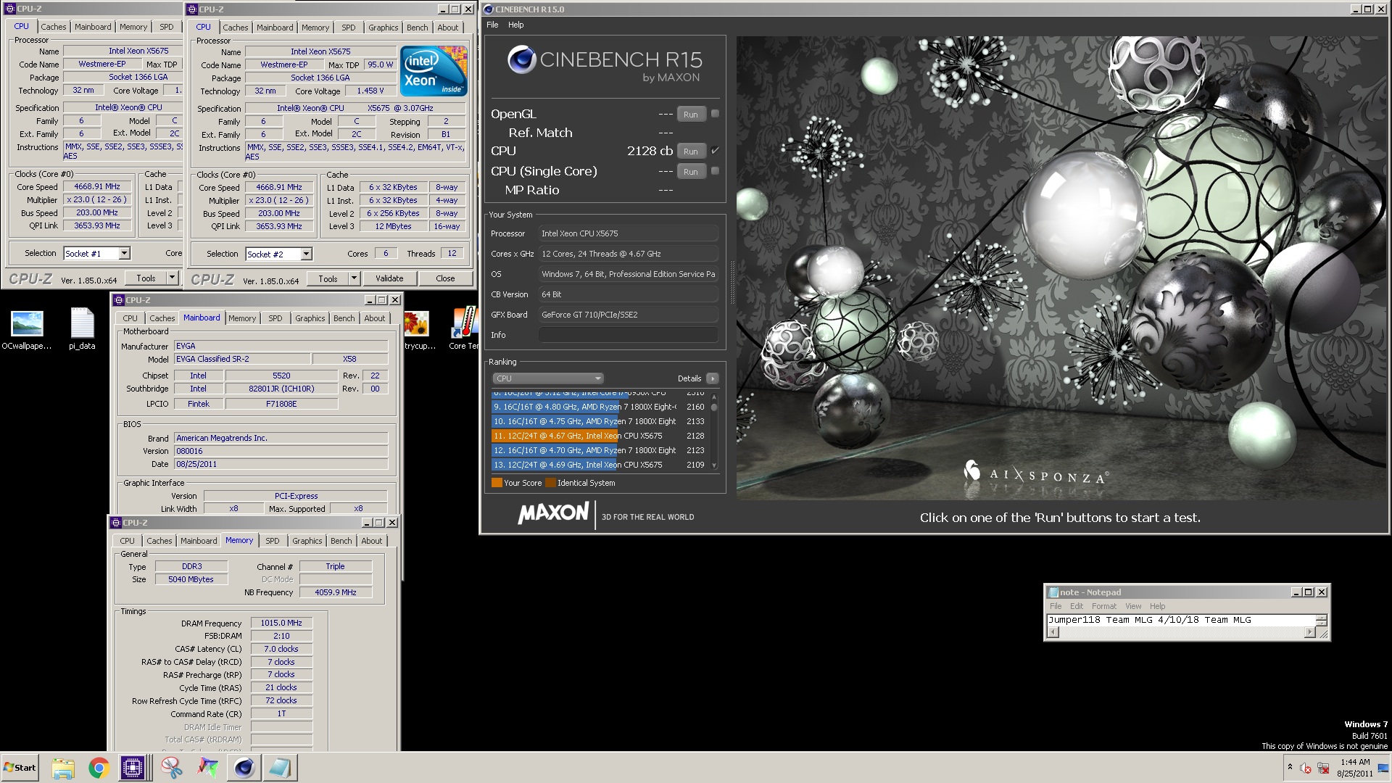Screen dimensions: 1392x783
Task: Open Notepad's Edit menu
Action: (1077, 606)
